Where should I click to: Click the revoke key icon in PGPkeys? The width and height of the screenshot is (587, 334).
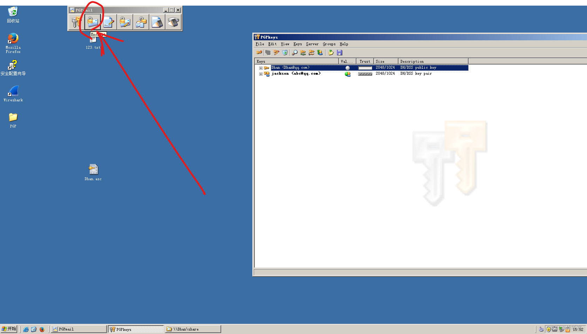[x=268, y=53]
